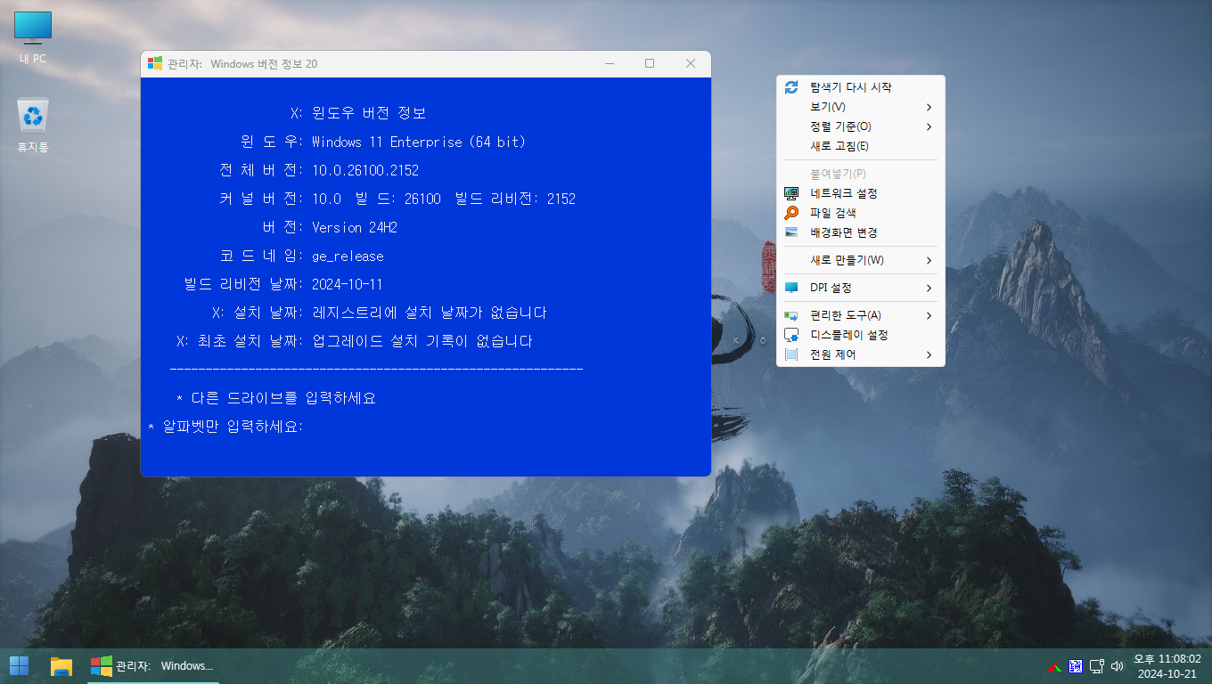The height and width of the screenshot is (684, 1212).
Task: Click the 파일 검색 magnifier icon
Action: (790, 213)
